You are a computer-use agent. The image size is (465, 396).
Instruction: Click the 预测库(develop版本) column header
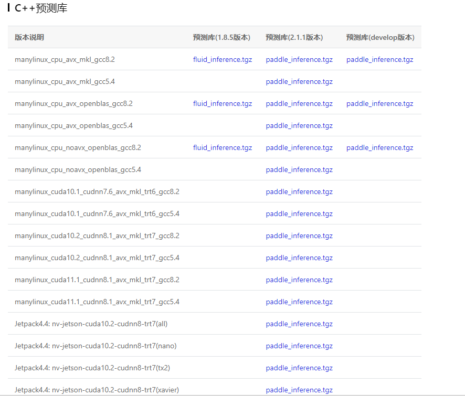[380, 37]
